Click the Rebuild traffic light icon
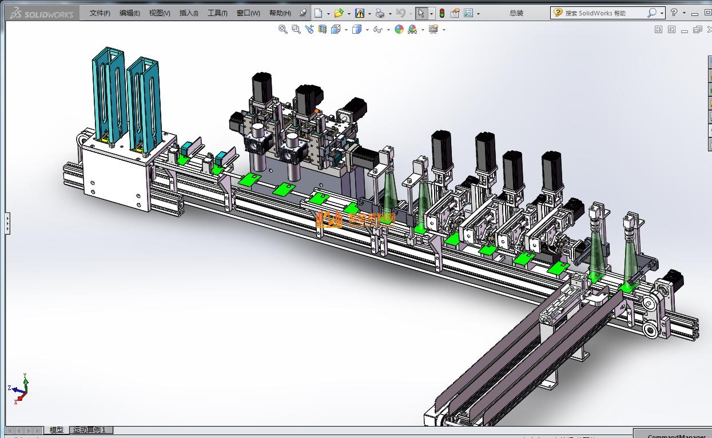Viewport: 712px width, 438px height. coord(441,13)
